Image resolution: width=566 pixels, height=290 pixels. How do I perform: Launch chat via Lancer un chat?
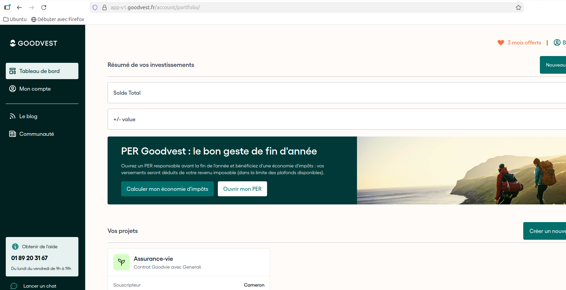40,286
